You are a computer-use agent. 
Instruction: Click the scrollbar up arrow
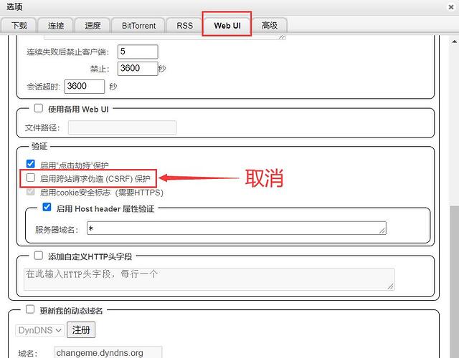[454, 42]
